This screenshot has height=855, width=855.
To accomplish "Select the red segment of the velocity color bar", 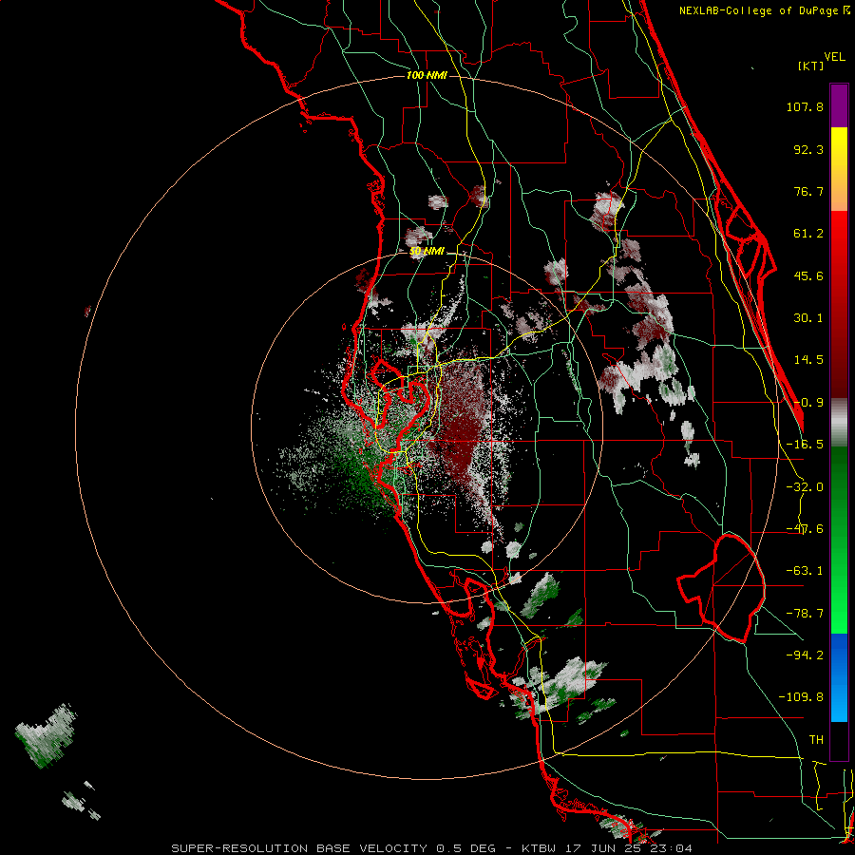I will (x=839, y=304).
